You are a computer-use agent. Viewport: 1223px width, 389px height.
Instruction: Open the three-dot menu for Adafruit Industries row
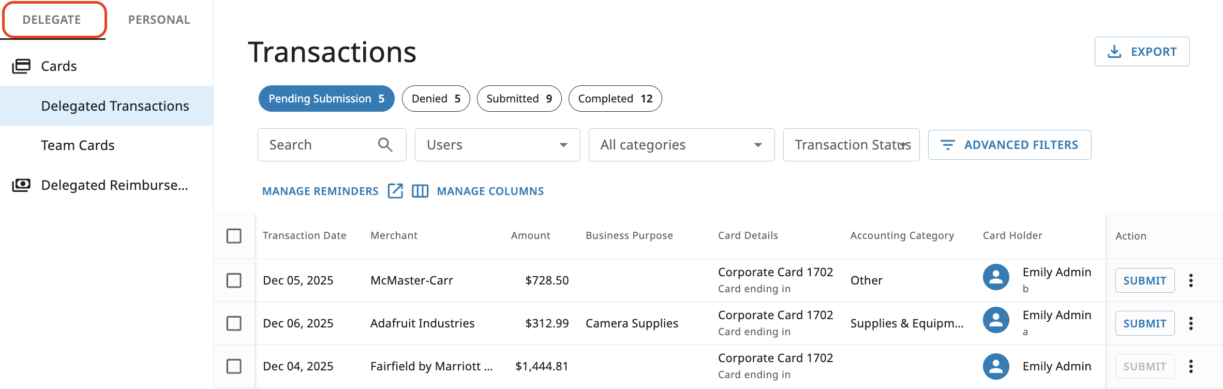pyautogui.click(x=1191, y=323)
